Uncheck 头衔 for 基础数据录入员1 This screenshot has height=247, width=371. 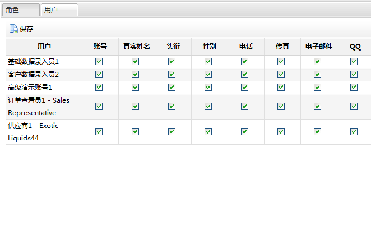click(172, 62)
